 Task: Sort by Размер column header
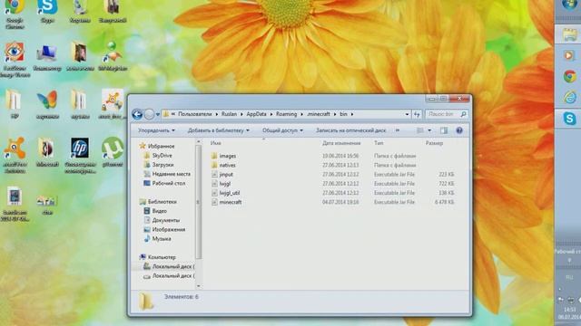pos(434,143)
